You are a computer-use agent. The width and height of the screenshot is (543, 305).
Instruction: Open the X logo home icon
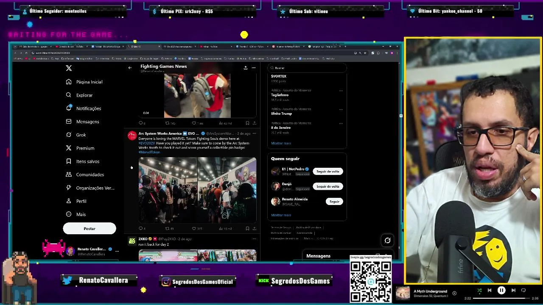click(x=69, y=68)
